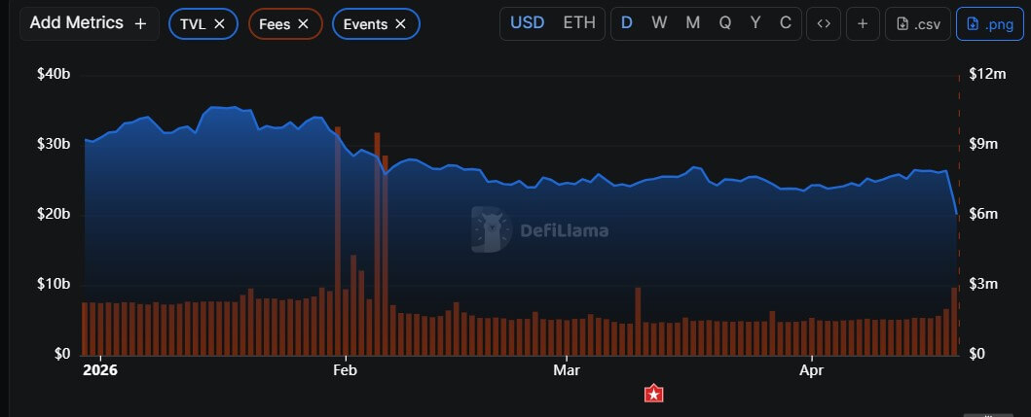Select yearly (Y) interval
This screenshot has height=417, width=1031.
756,23
